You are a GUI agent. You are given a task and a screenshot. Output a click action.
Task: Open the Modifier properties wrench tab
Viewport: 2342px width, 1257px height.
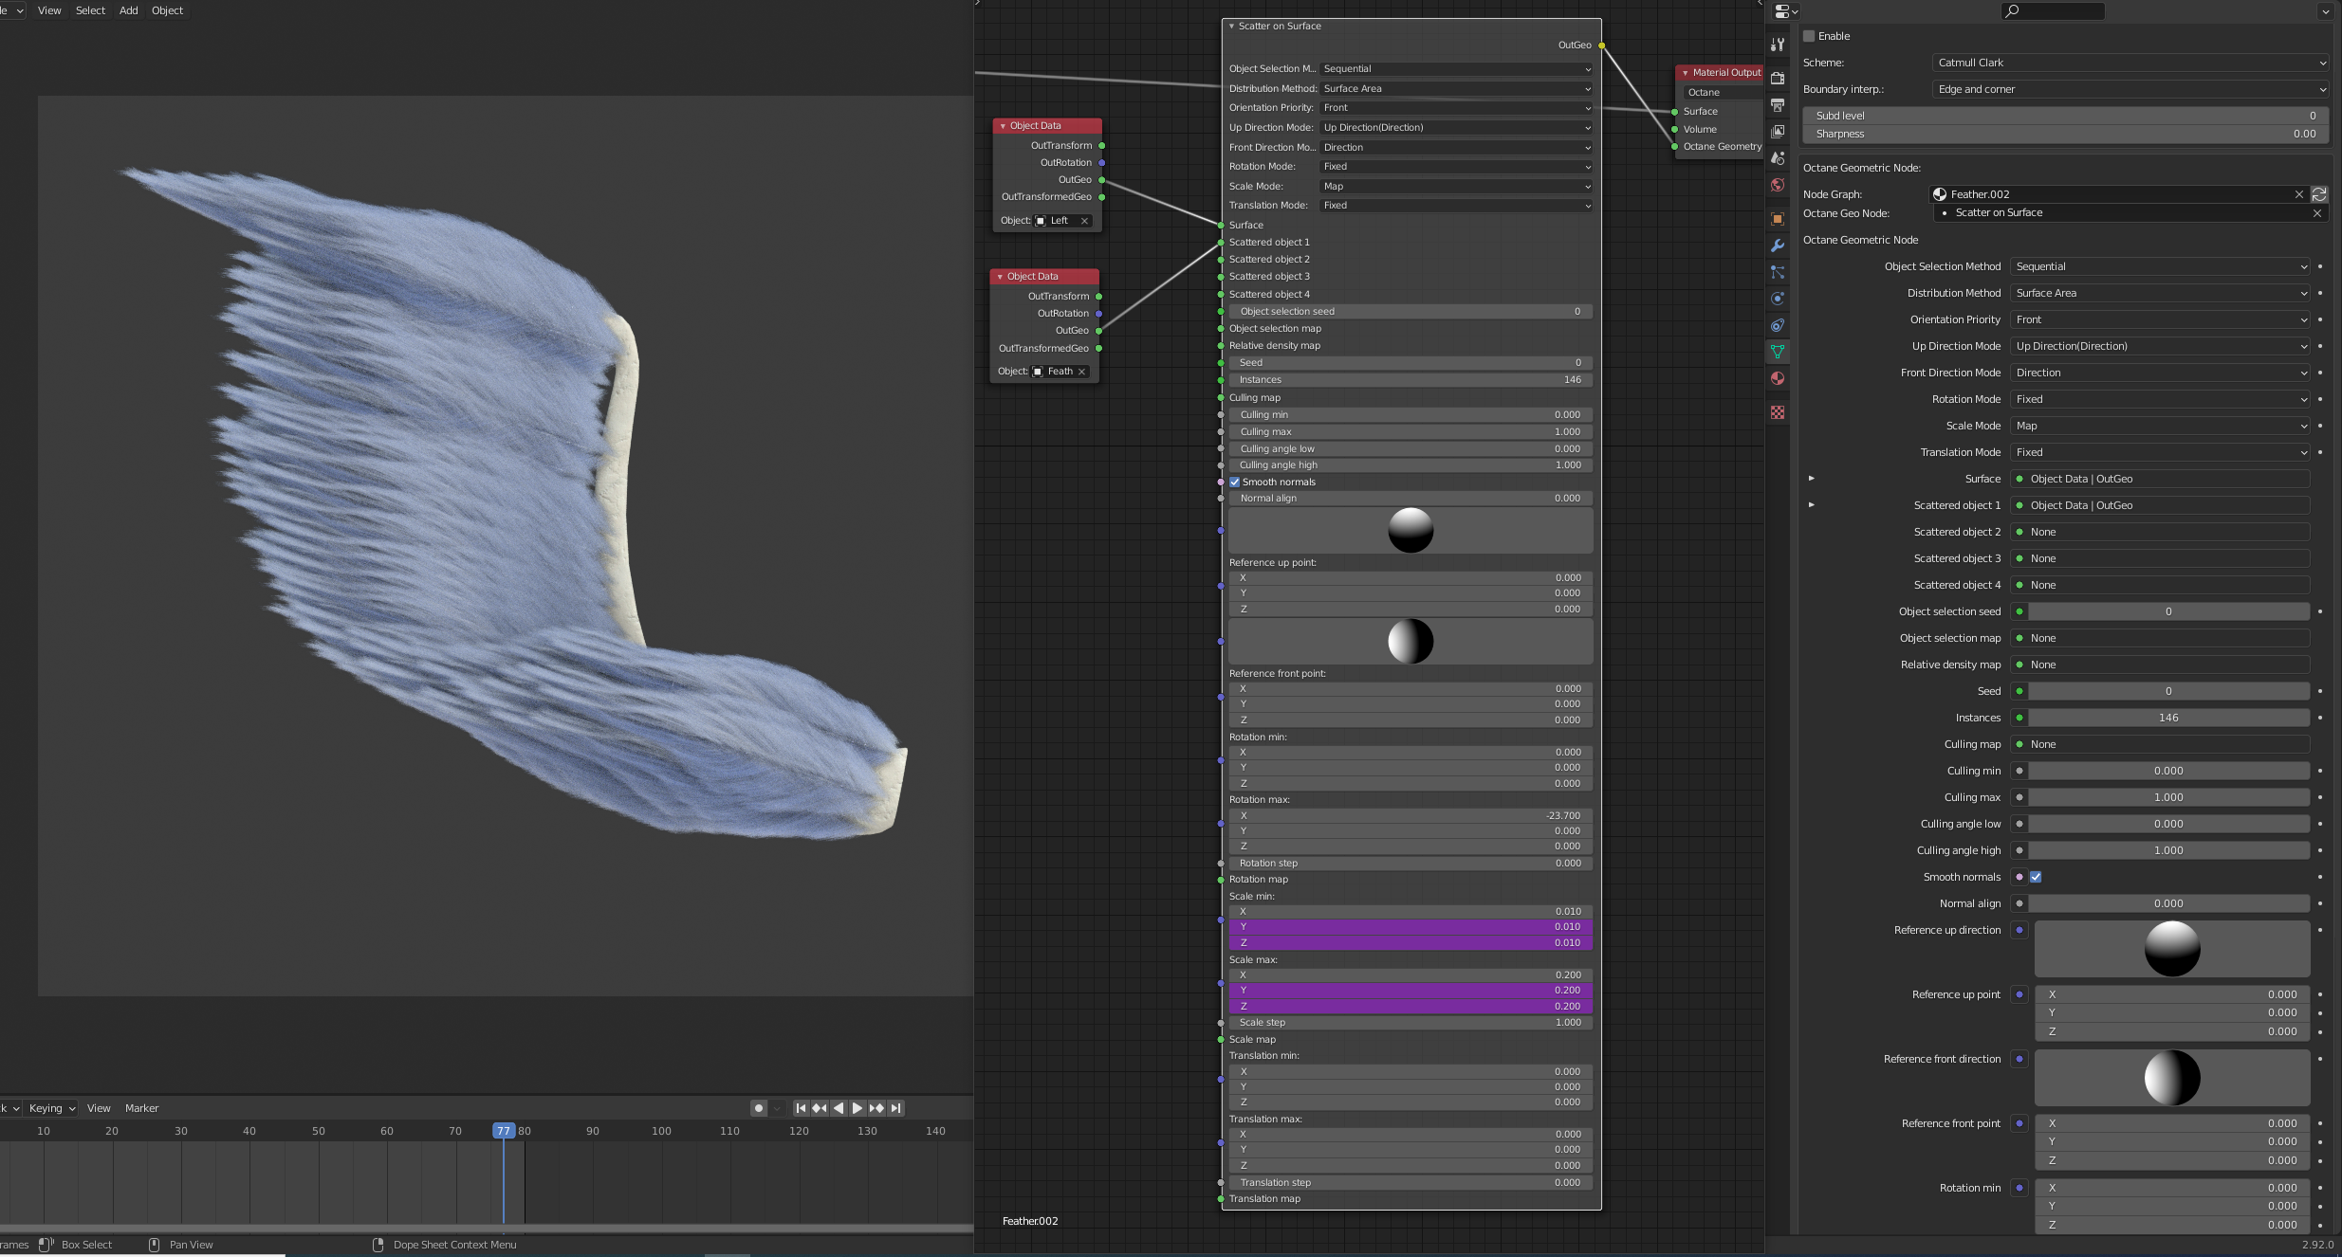(1778, 246)
